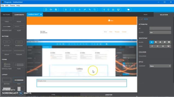Select the Dropdown component
The height and width of the screenshot is (97, 174).
pos(19,43)
